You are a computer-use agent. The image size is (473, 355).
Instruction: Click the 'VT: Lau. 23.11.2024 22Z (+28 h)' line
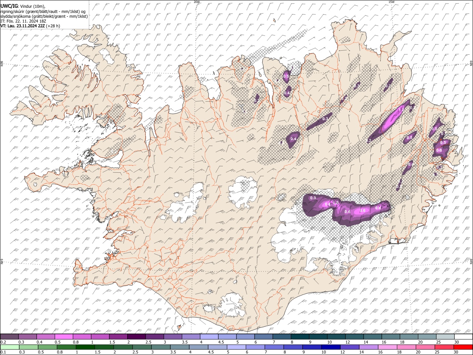pyautogui.click(x=30, y=26)
